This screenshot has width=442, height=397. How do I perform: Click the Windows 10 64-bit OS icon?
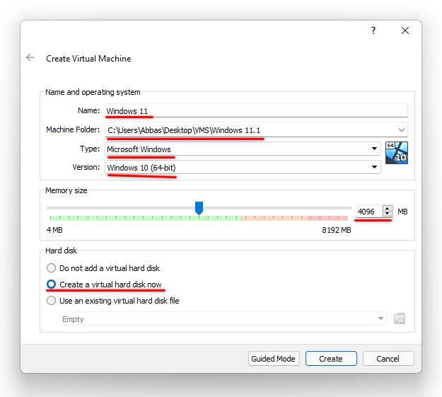396,153
